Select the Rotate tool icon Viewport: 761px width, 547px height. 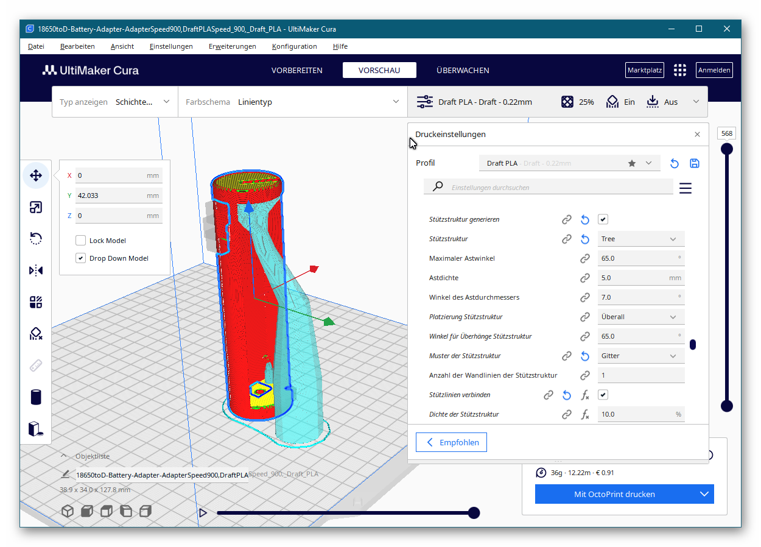coord(36,239)
